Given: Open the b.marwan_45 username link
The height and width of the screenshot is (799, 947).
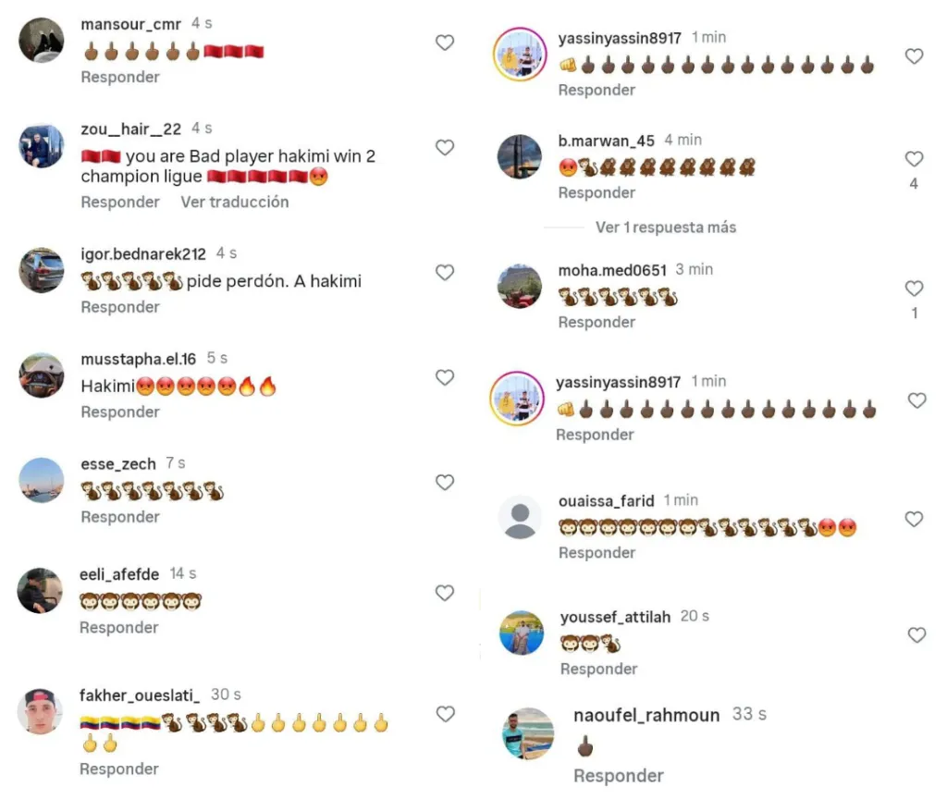Looking at the screenshot, I should (606, 141).
